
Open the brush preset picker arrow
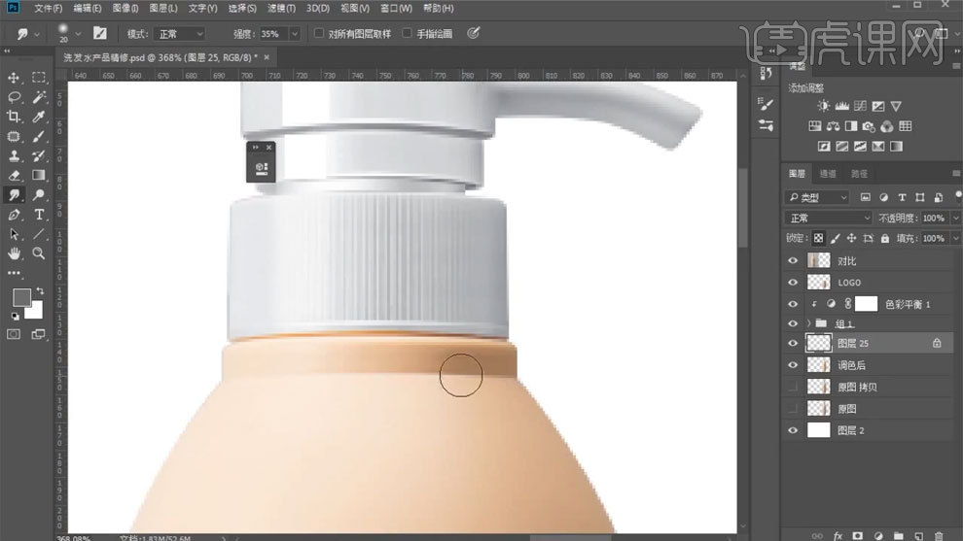[78, 34]
